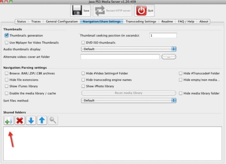Image resolution: width=226 pixels, height=164 pixels.
Task: Click the green maximize window button
Action: point(11,2)
